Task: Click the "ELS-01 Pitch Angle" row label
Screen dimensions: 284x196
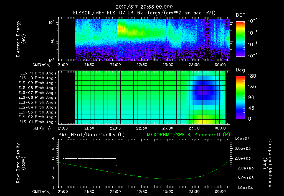Action: coord(38,122)
